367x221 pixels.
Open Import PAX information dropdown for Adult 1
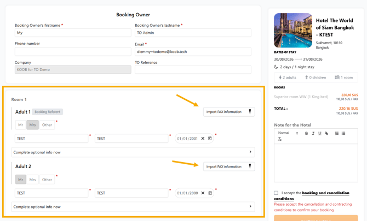click(229, 112)
